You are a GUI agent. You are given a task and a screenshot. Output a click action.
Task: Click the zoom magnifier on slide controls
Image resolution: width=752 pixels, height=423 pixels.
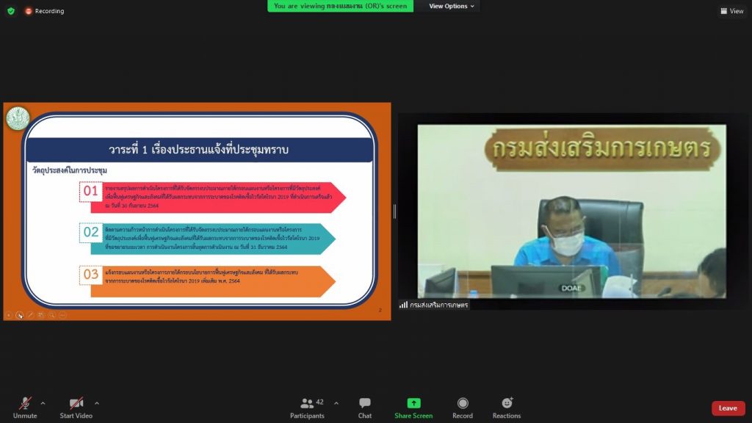coord(52,315)
